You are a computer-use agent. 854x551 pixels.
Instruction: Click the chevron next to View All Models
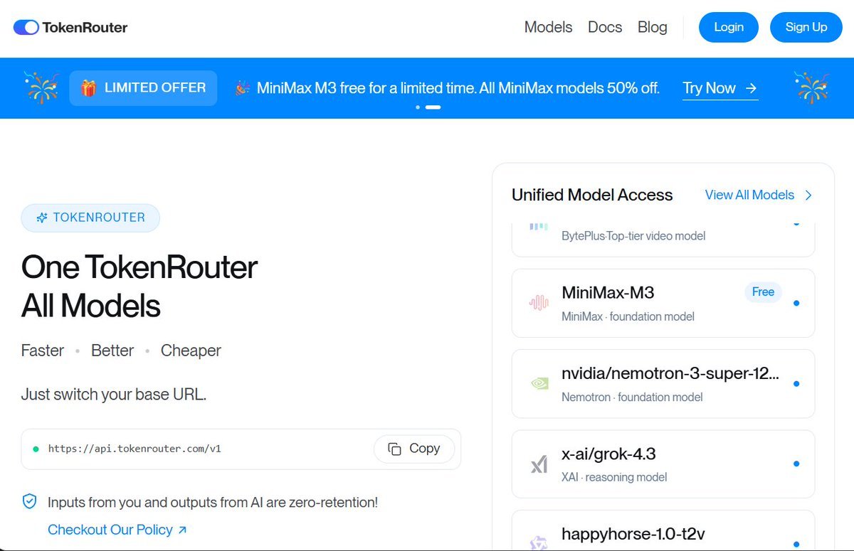(808, 195)
